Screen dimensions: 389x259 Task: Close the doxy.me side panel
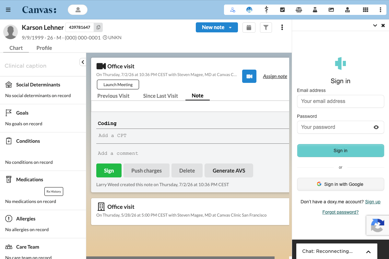383,25
